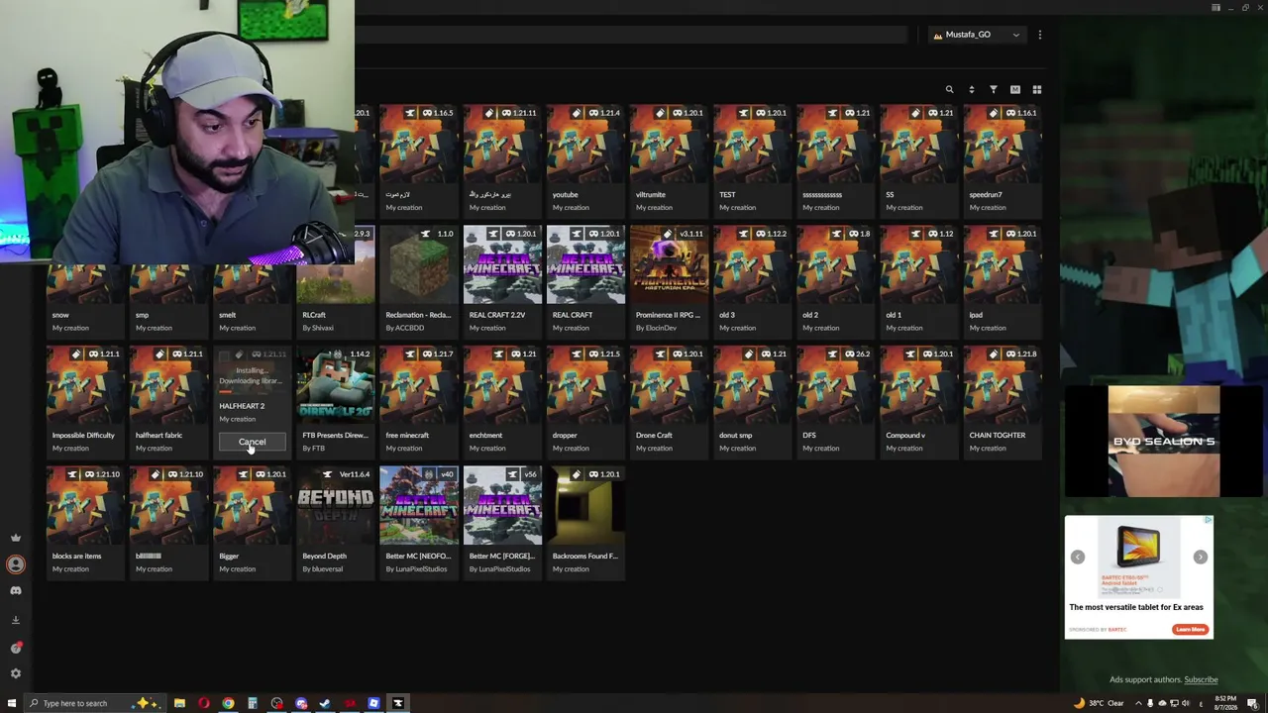This screenshot has width=1268, height=713.
Task: Open the crown premium icon in the sidebar
Action: (16, 538)
